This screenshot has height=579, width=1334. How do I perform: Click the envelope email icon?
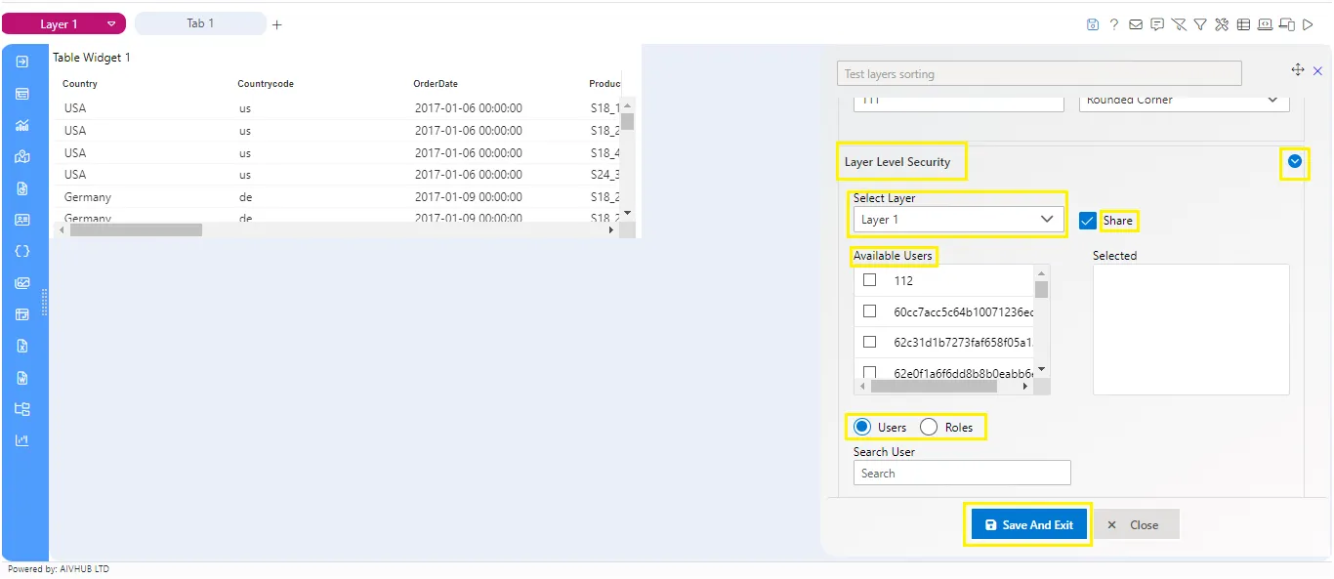[x=1136, y=24]
